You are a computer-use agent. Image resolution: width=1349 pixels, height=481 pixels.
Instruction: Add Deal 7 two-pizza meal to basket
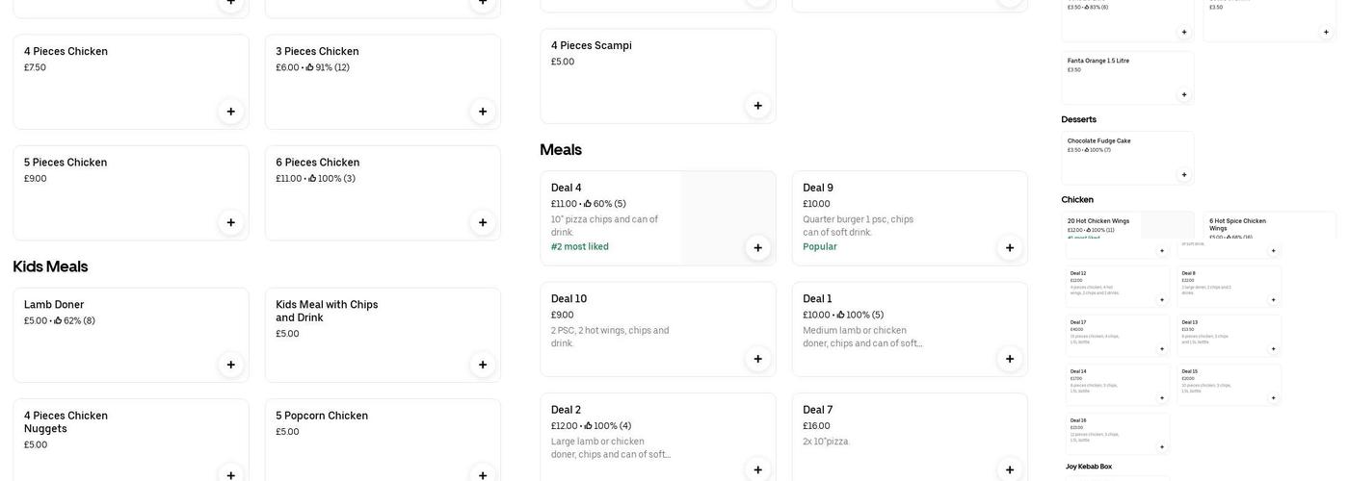[1010, 469]
